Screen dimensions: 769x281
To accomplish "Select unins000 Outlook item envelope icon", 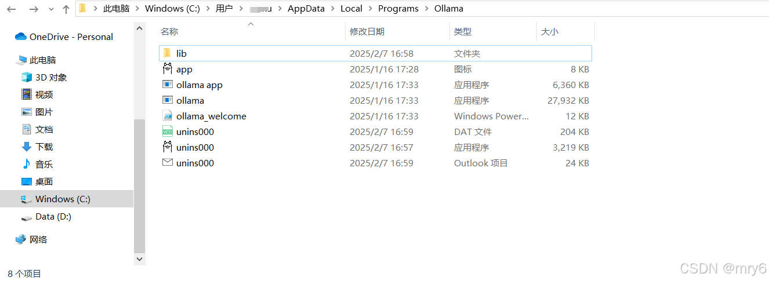I will (168, 163).
